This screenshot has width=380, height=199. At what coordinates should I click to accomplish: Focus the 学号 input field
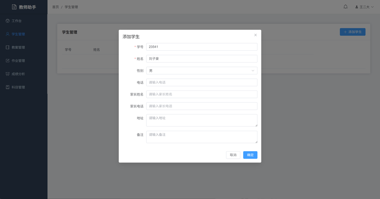coord(201,47)
